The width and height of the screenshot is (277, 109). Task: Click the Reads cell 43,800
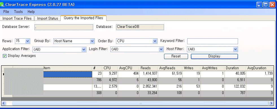pos(149,81)
